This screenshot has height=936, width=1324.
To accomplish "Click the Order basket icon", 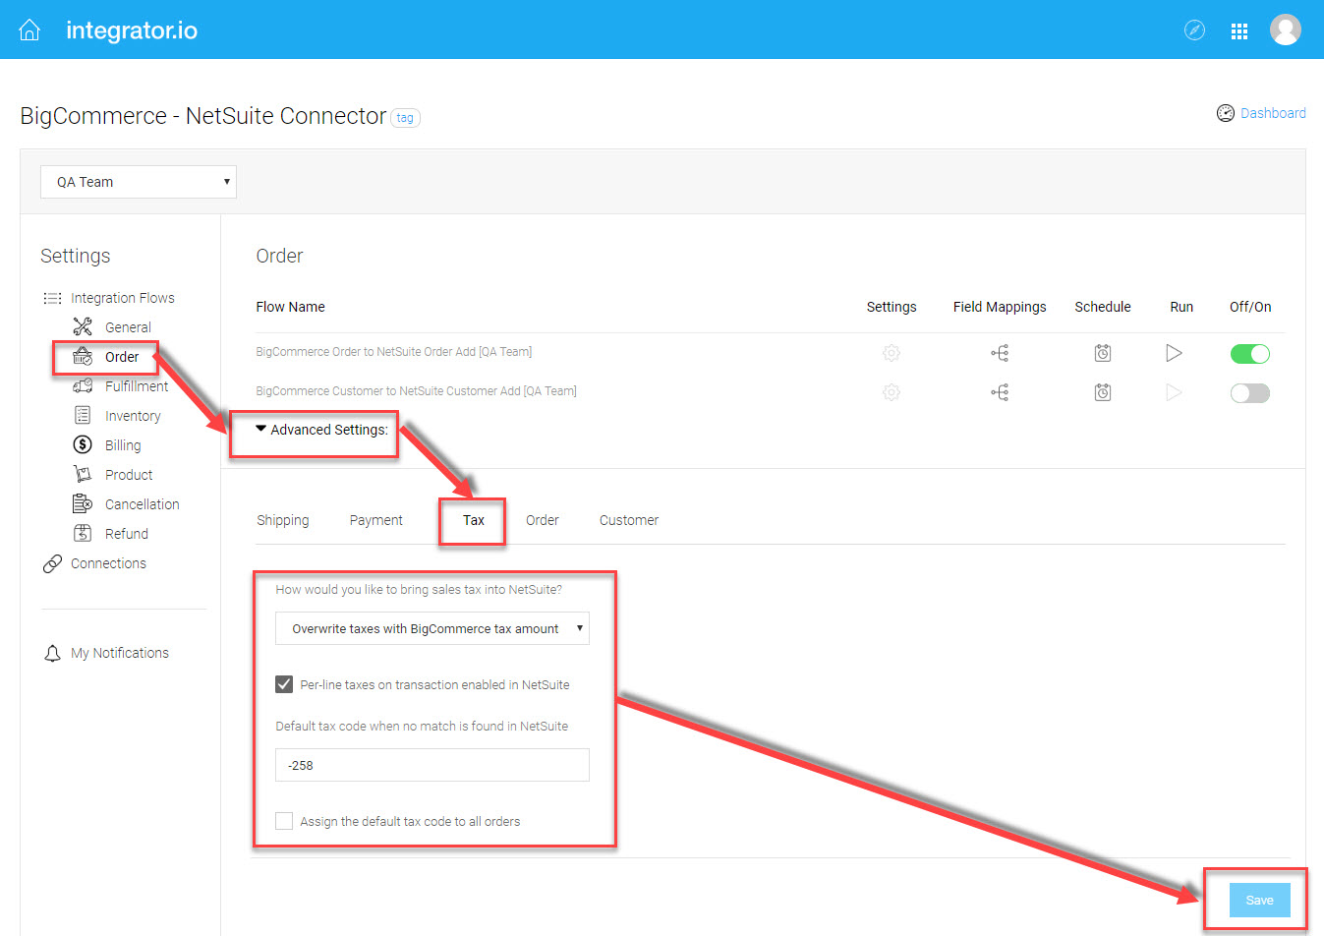I will pyautogui.click(x=83, y=356).
